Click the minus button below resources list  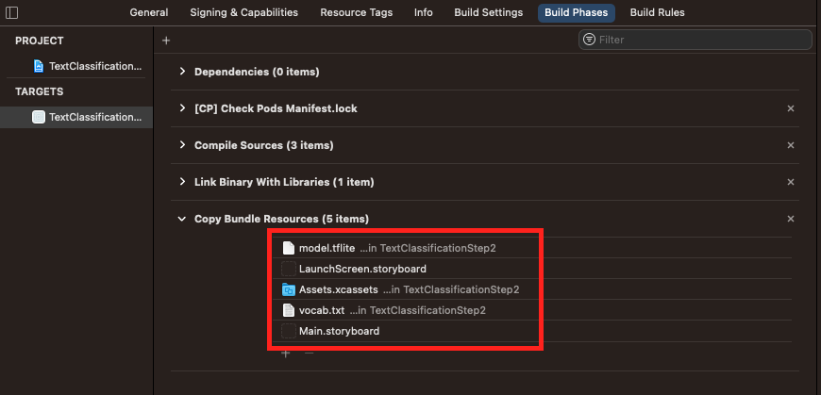(308, 354)
